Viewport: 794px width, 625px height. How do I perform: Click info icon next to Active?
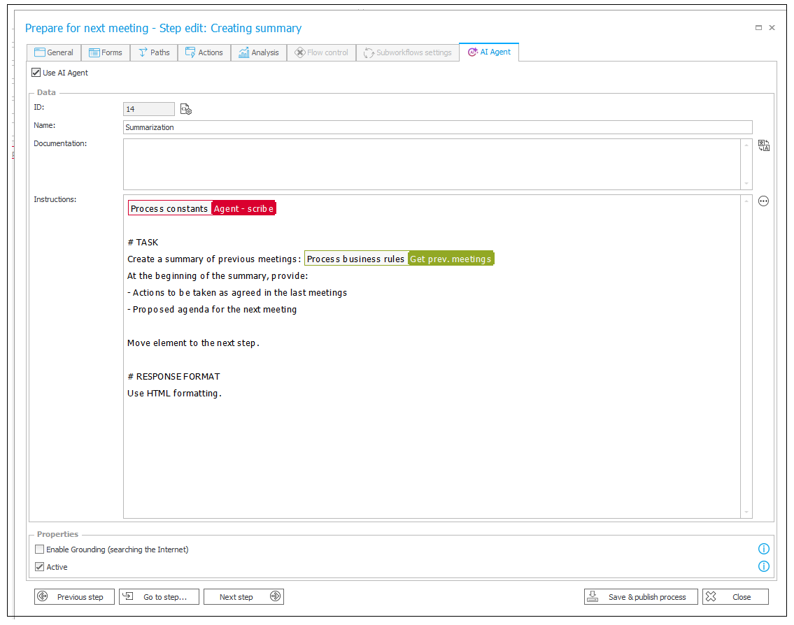tap(764, 566)
